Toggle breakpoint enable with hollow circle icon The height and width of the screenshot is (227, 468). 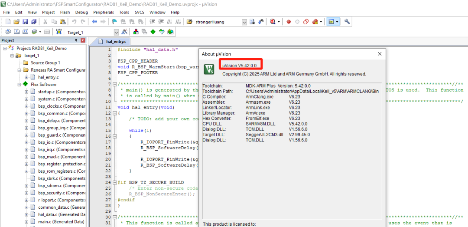coord(297,22)
